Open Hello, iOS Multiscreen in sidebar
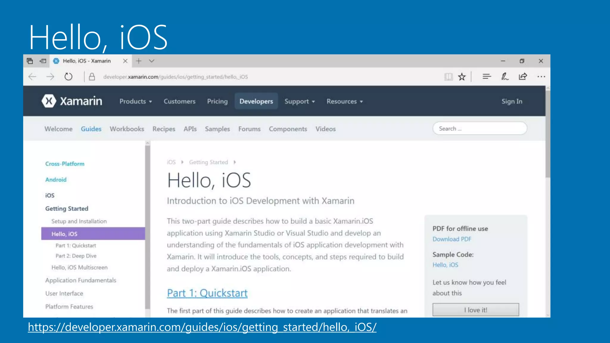610x343 pixels. tap(80, 267)
